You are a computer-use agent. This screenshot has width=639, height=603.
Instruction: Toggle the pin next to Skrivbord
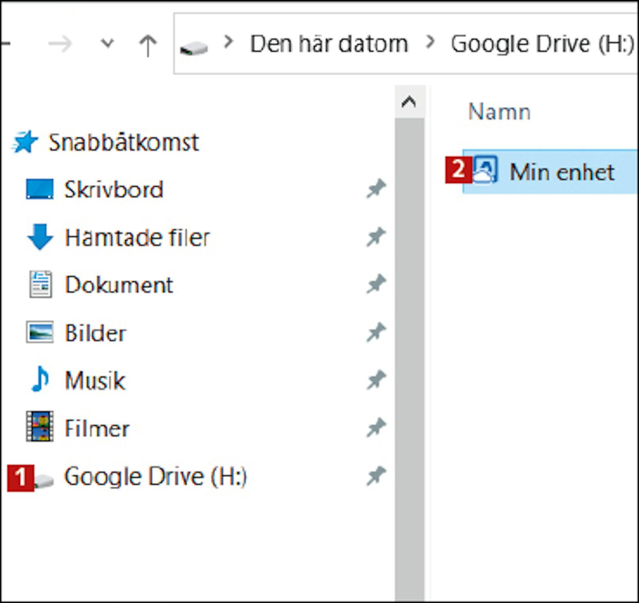[376, 189]
